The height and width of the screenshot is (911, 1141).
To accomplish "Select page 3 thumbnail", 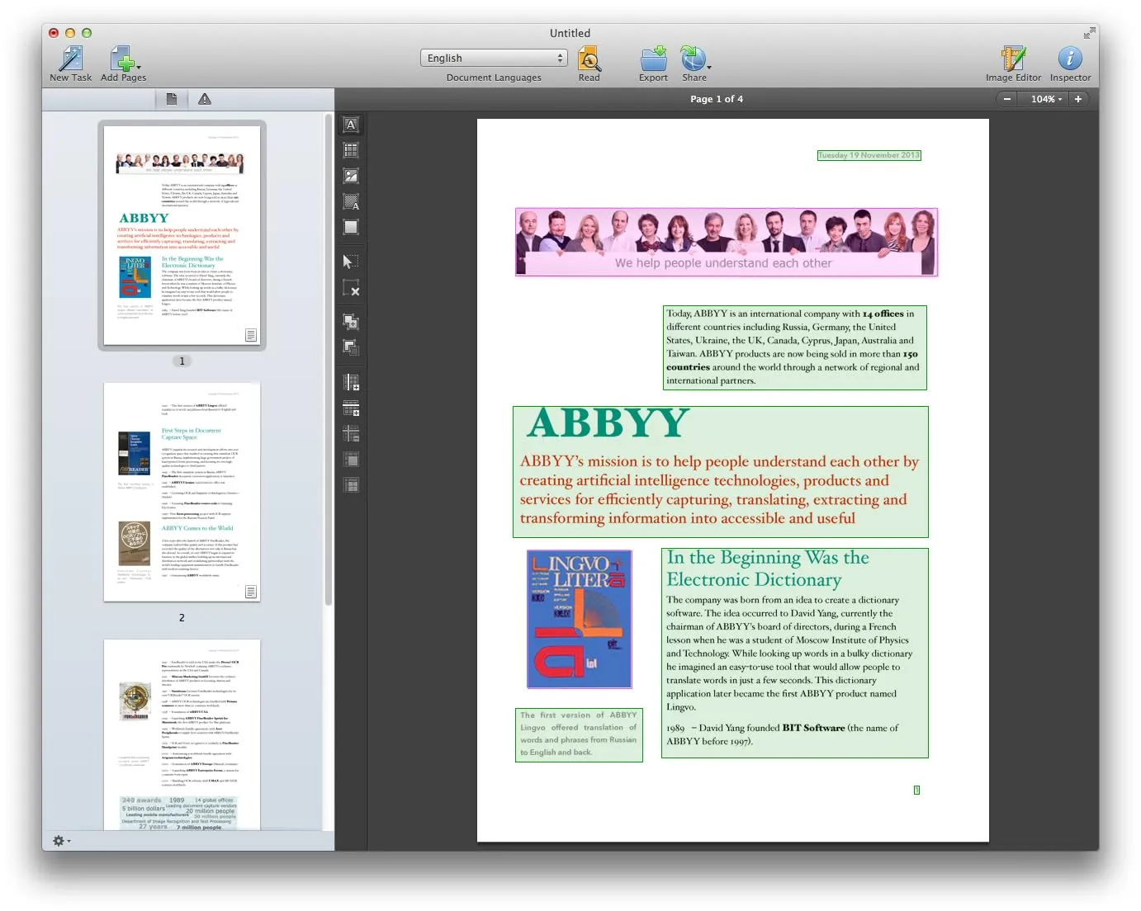I will [x=182, y=734].
